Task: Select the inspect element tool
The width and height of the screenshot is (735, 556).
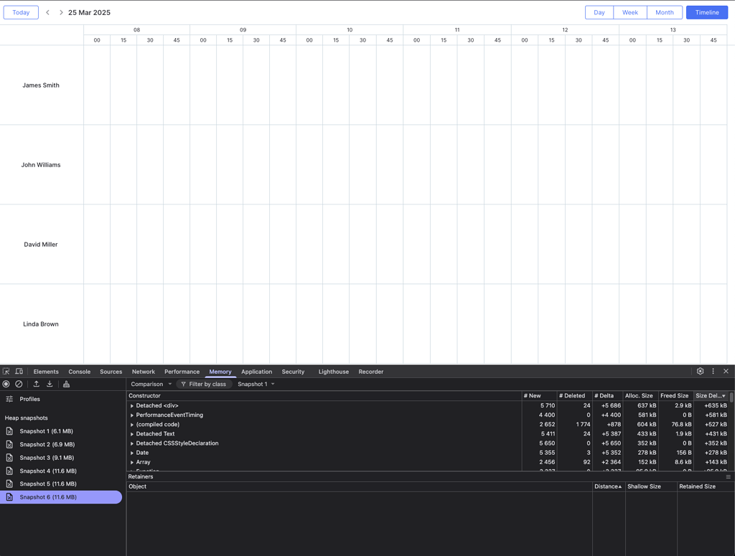Action: pyautogui.click(x=6, y=371)
